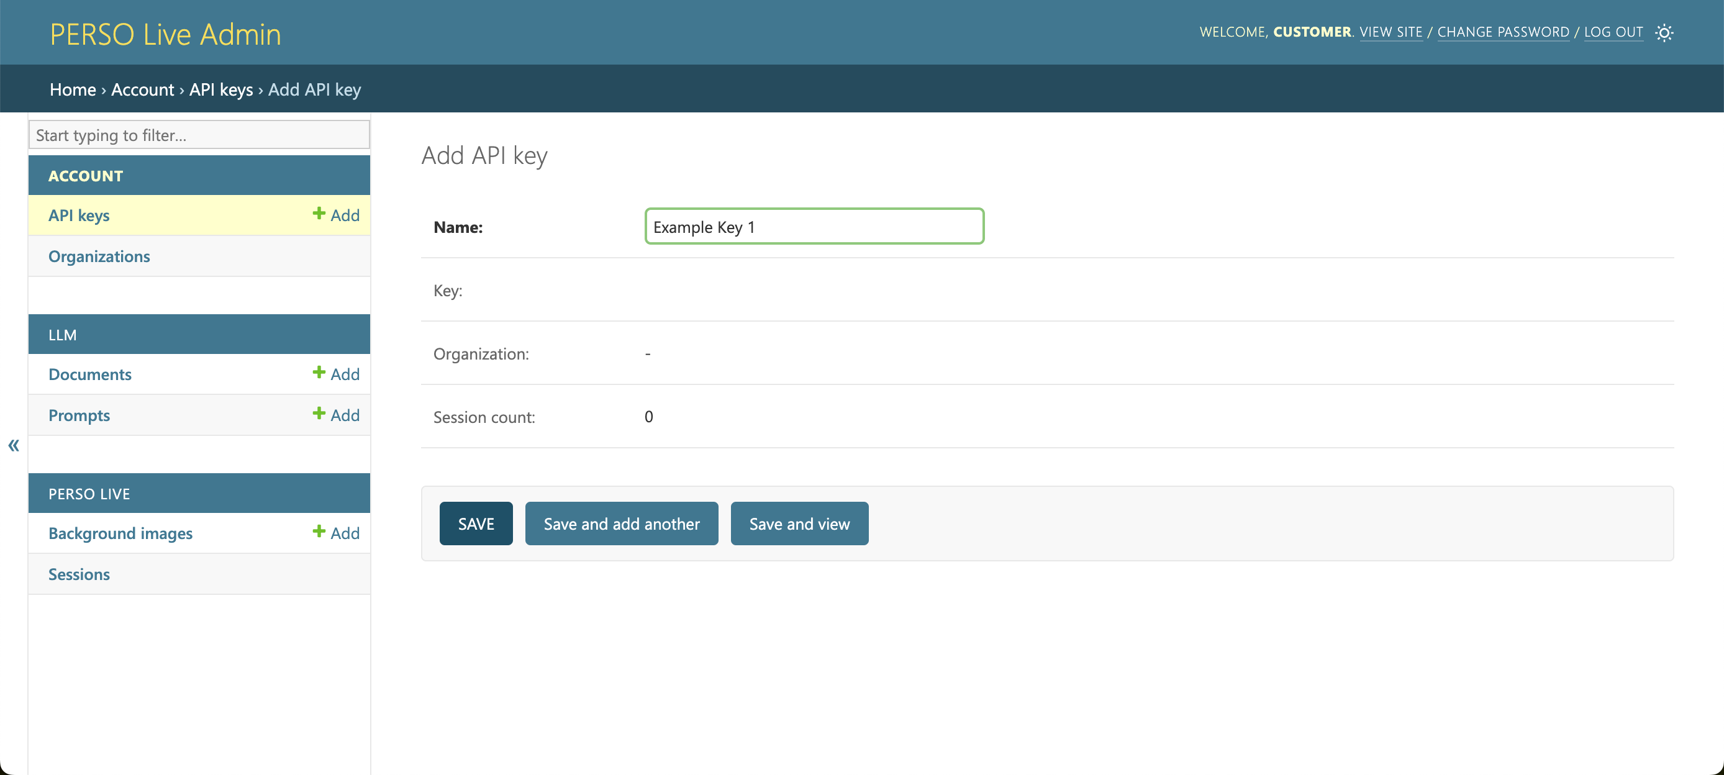The image size is (1724, 775).
Task: Navigate to Account in the breadcrumb
Action: 142,89
